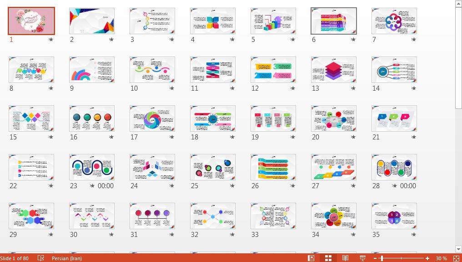Click the Slide 1 of 80 indicator
Viewport: 462px width, 262px height.
tap(15, 258)
